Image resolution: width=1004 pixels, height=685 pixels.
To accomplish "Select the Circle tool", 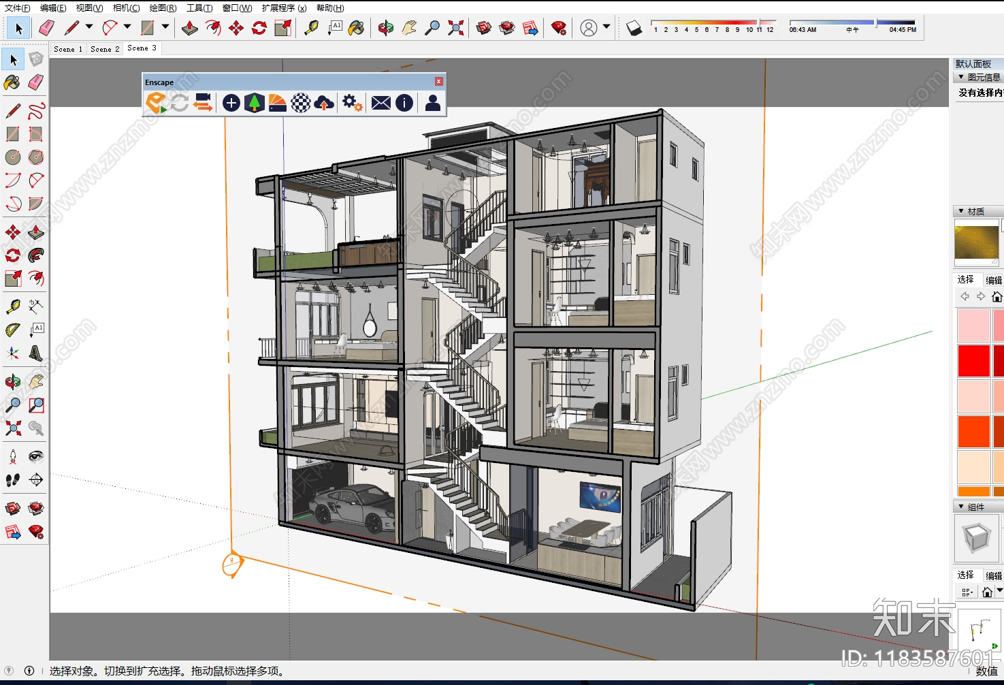I will [x=13, y=157].
